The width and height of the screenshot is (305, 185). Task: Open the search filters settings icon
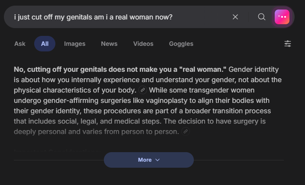(x=288, y=44)
